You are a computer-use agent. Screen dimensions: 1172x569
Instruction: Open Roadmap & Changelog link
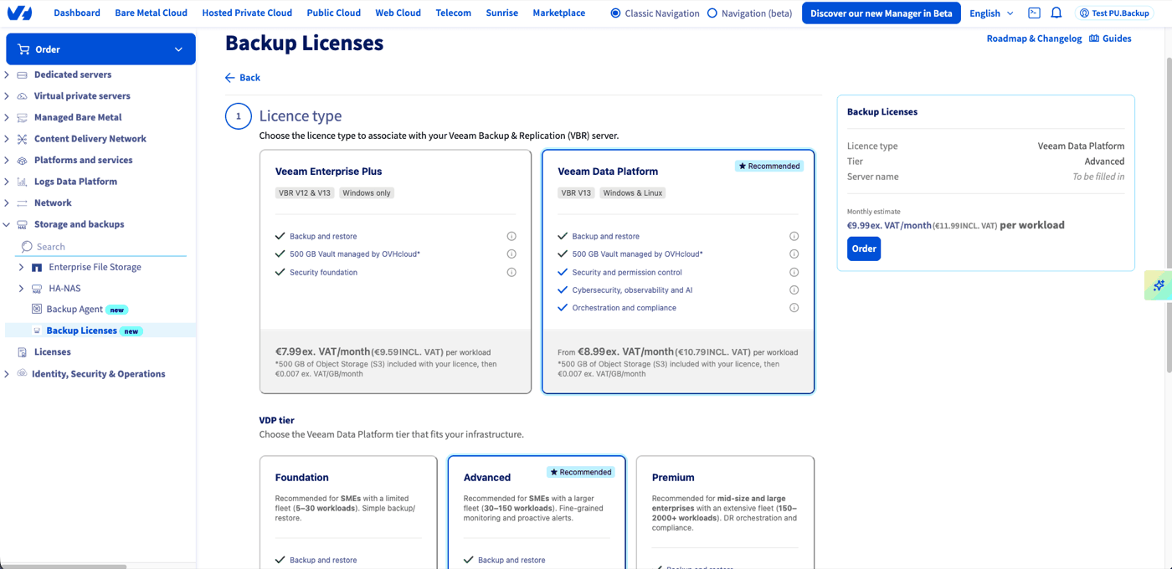coord(1034,38)
